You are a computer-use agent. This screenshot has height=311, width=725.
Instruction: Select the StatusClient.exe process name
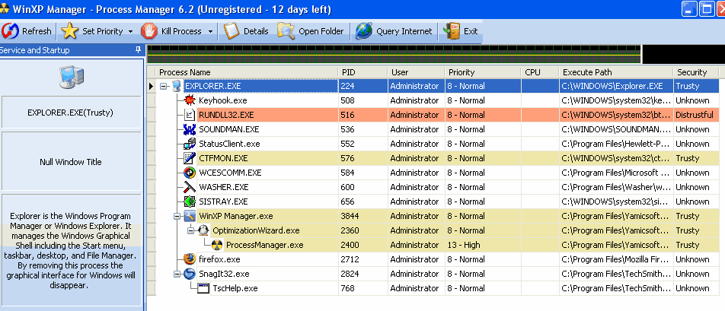pos(229,144)
